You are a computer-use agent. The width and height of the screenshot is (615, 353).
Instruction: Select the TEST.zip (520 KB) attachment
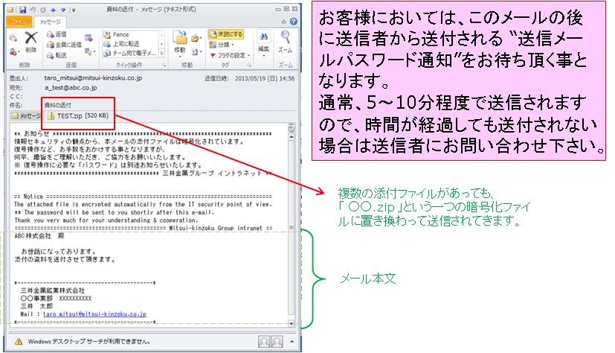click(77, 116)
